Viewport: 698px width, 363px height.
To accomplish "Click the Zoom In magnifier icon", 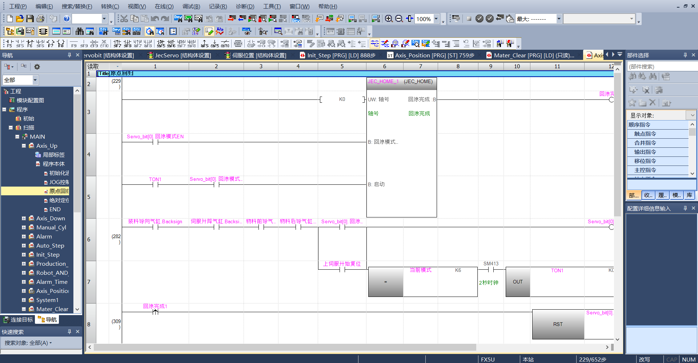I will (x=389, y=19).
